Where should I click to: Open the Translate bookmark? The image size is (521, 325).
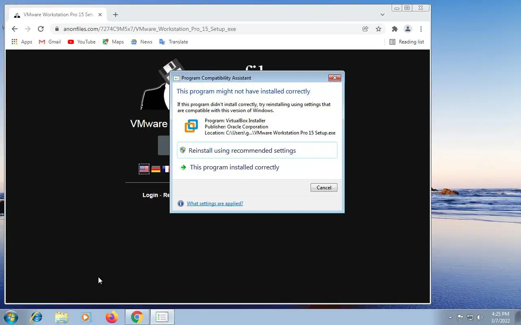point(173,42)
